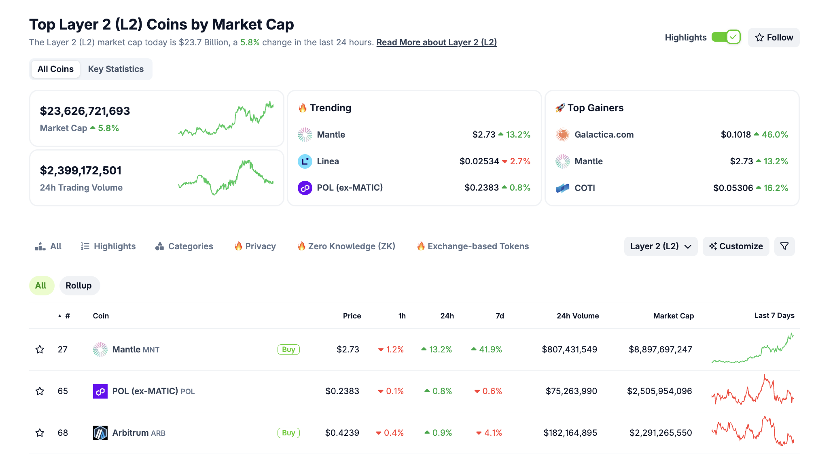Star the Mantle coin in the table

click(40, 349)
